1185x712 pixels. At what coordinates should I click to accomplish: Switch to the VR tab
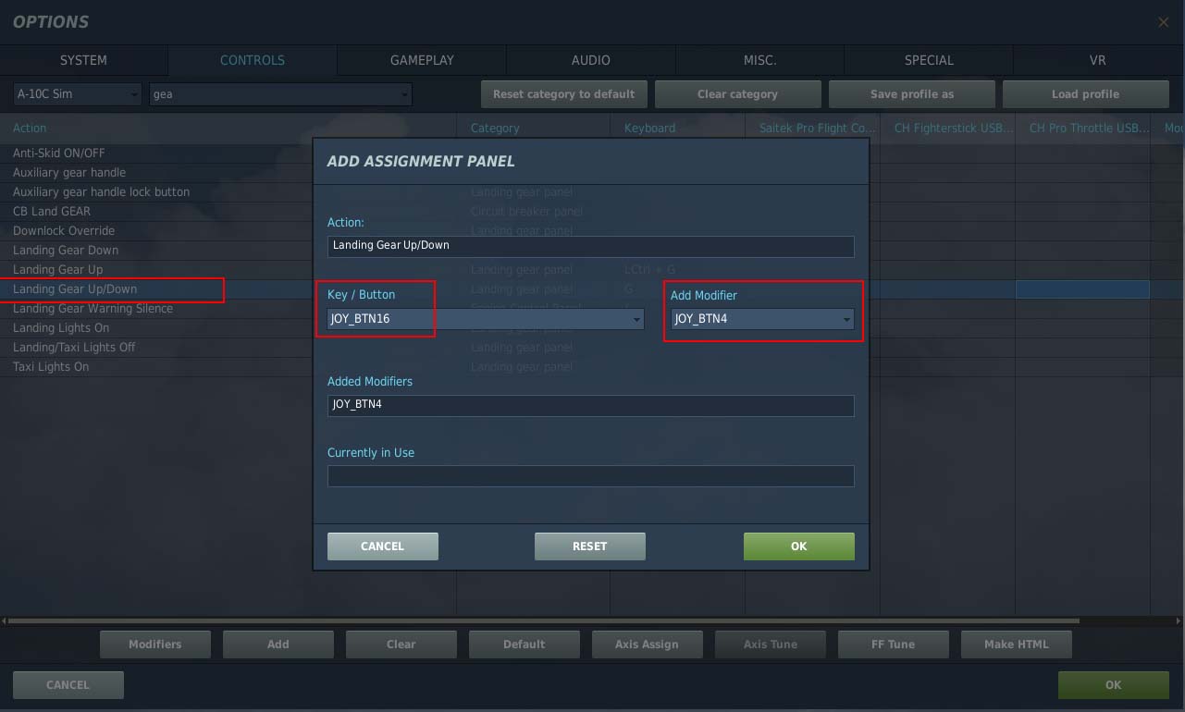pyautogui.click(x=1098, y=60)
